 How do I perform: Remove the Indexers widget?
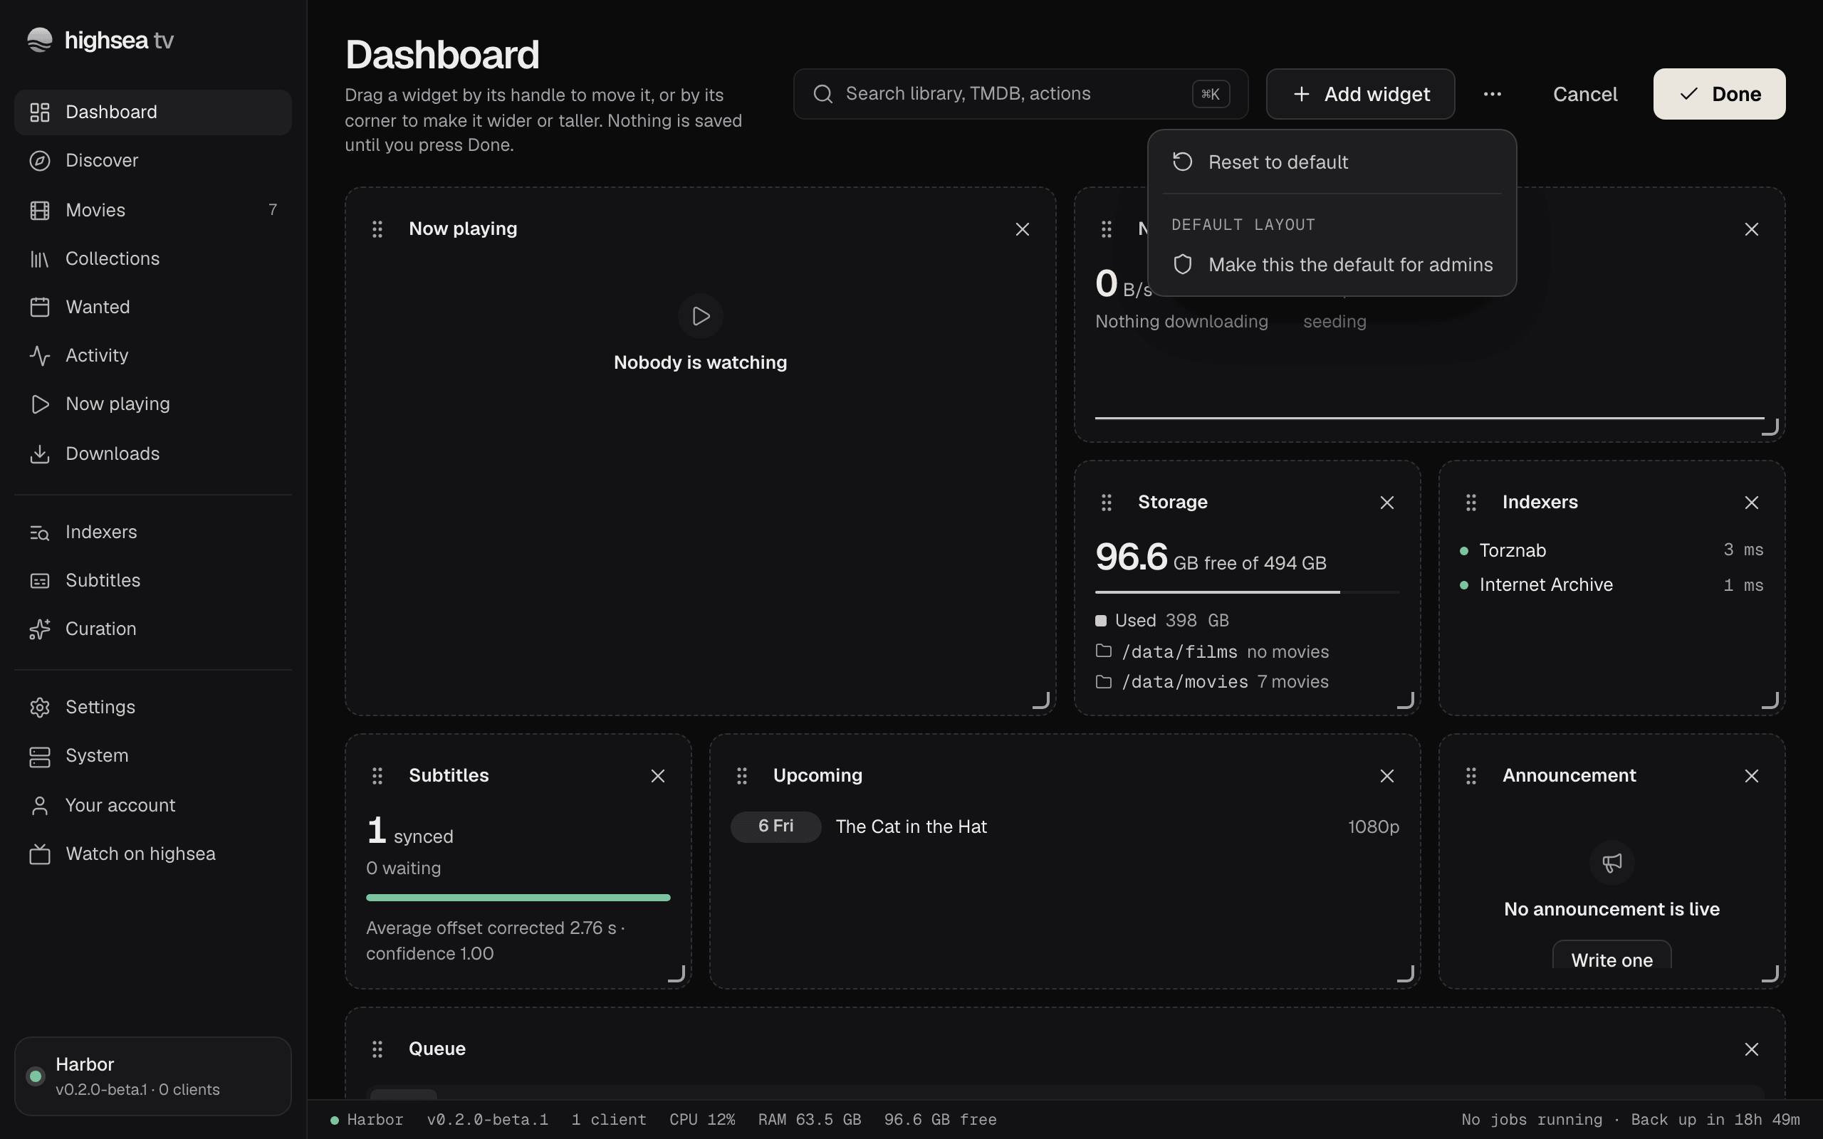(1752, 503)
